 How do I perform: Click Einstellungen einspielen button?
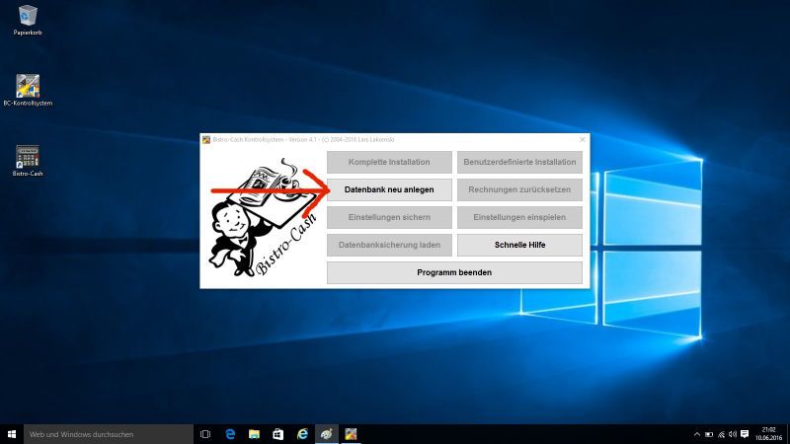[519, 217]
